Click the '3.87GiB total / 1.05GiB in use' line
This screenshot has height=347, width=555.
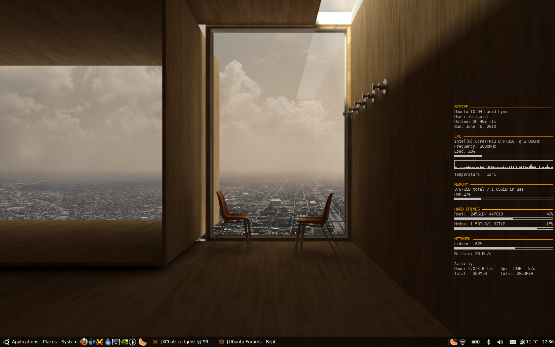pos(489,189)
